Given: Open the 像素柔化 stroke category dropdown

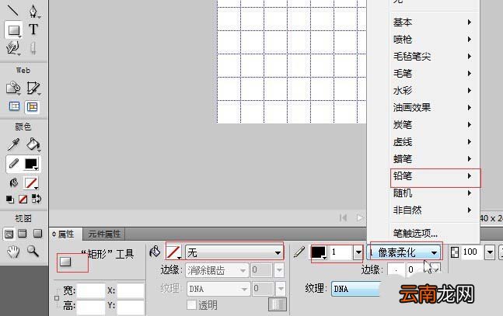Looking at the screenshot, I should 403,252.
